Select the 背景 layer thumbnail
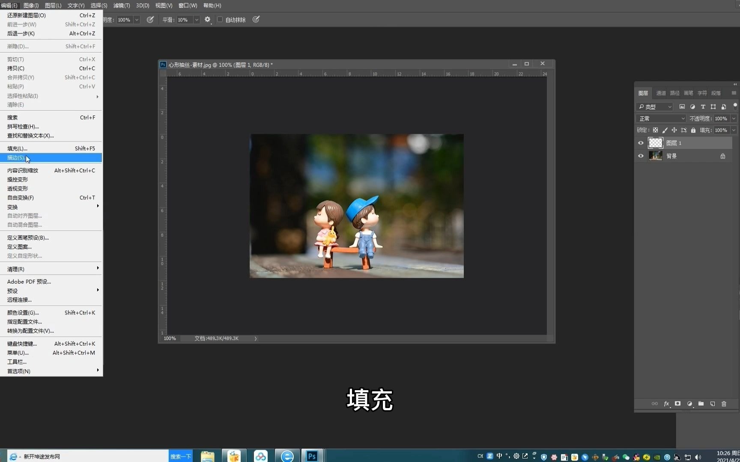The width and height of the screenshot is (740, 462). point(655,156)
